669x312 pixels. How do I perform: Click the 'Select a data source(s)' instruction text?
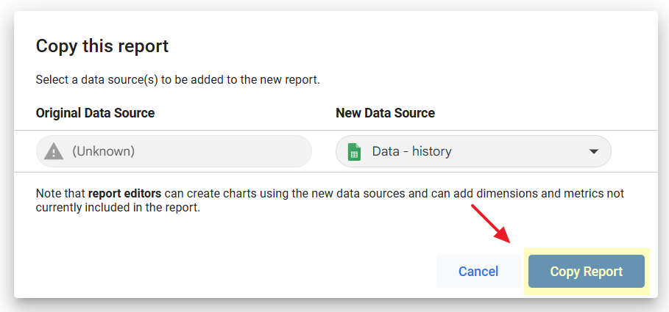177,79
